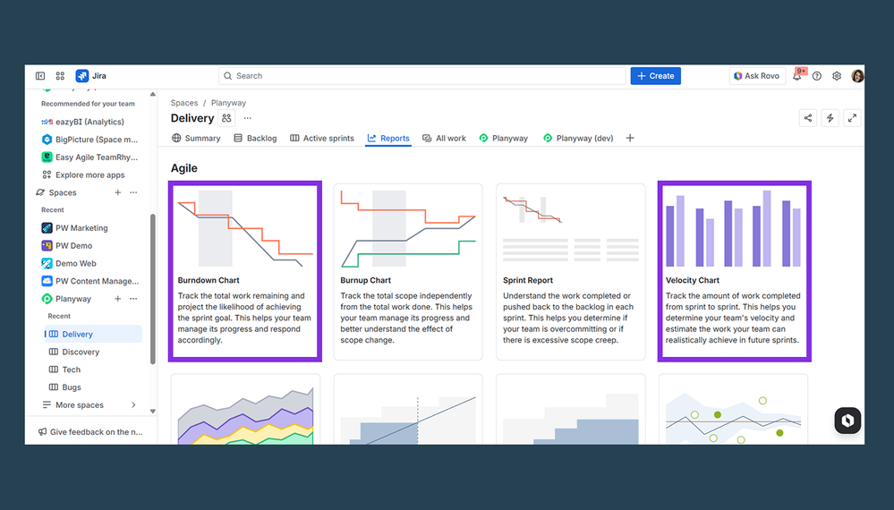Click the sidebar scroll up arrow
The width and height of the screenshot is (894, 510).
point(153,94)
